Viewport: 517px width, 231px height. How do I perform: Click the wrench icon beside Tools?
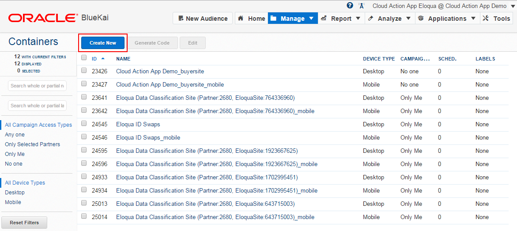pos(485,19)
